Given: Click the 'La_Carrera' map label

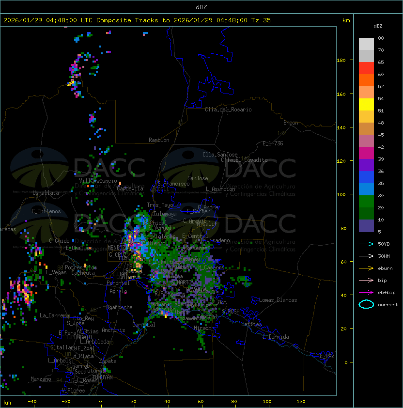Looking at the screenshot, I should coord(54,315).
